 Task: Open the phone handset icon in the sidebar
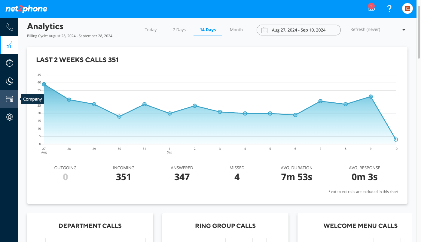[x=9, y=27]
